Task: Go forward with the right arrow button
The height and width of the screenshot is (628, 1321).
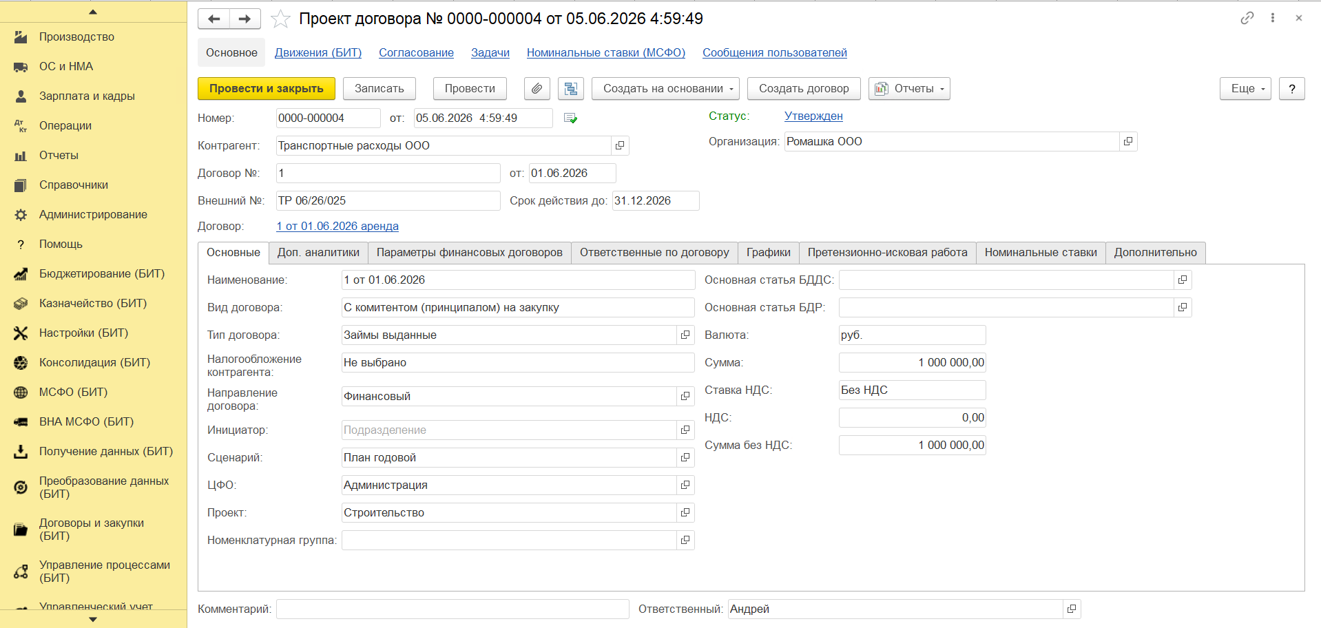Action: 245,19
